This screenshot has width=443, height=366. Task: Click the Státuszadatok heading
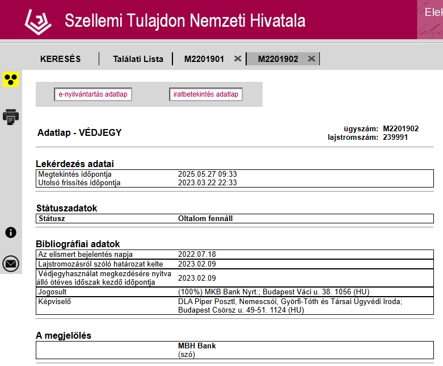click(67, 209)
